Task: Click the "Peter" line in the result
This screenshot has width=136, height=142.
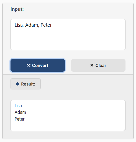Action: pos(19,119)
